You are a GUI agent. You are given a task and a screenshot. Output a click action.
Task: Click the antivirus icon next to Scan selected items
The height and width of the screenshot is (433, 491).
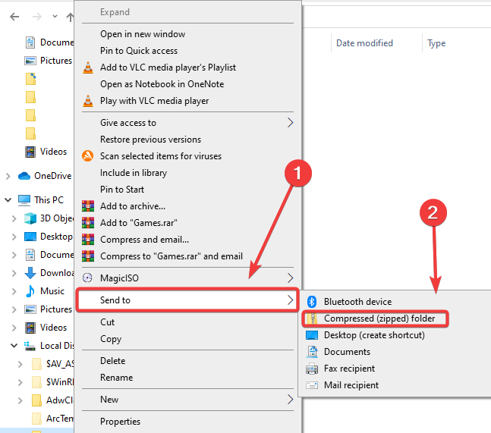pyautogui.click(x=88, y=155)
